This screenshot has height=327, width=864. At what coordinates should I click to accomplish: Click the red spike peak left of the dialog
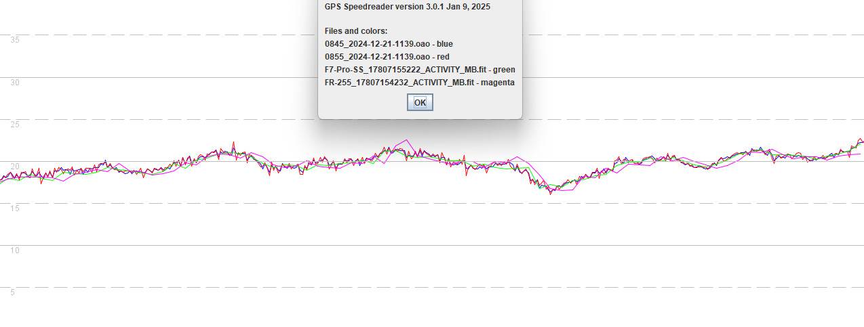233,143
